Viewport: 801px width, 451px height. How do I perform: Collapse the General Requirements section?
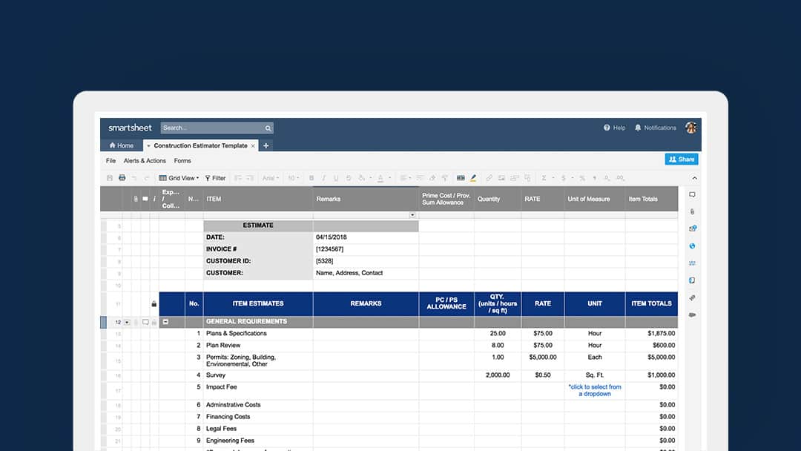point(166,322)
